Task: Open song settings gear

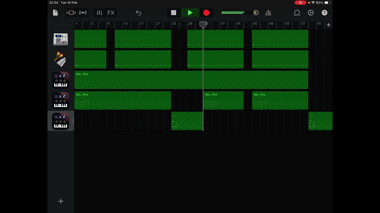Action: point(311,13)
